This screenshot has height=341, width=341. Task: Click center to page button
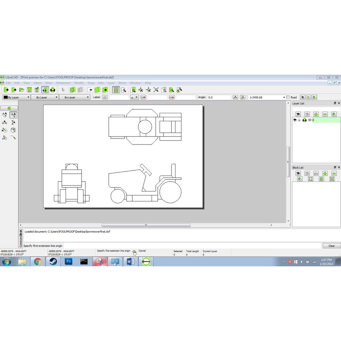pos(308,97)
